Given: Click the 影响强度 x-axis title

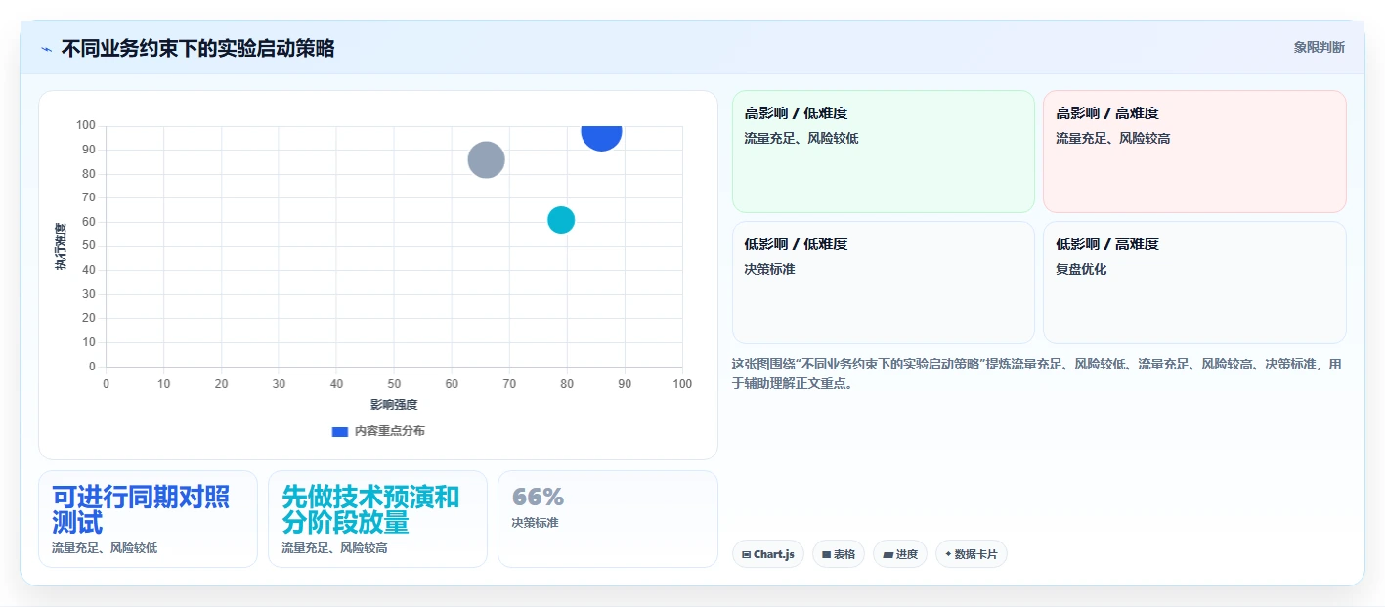Looking at the screenshot, I should pyautogui.click(x=394, y=405).
